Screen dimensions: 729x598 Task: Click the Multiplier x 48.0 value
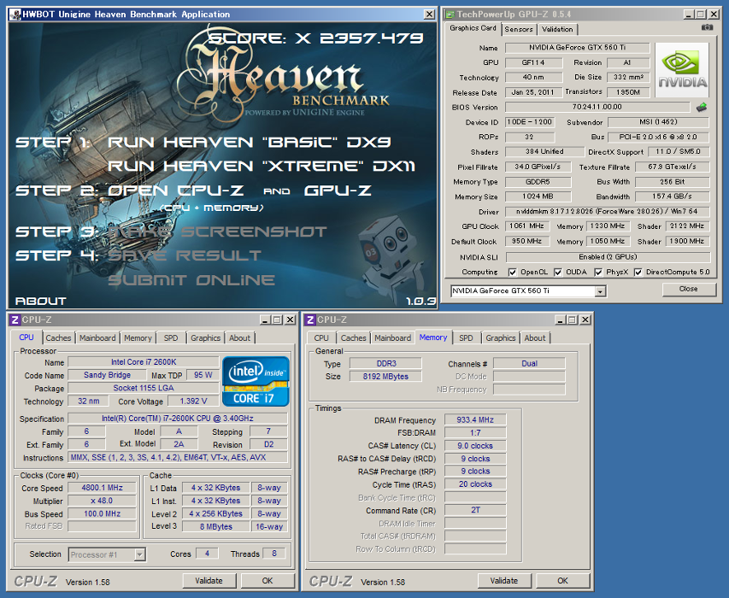tap(103, 501)
